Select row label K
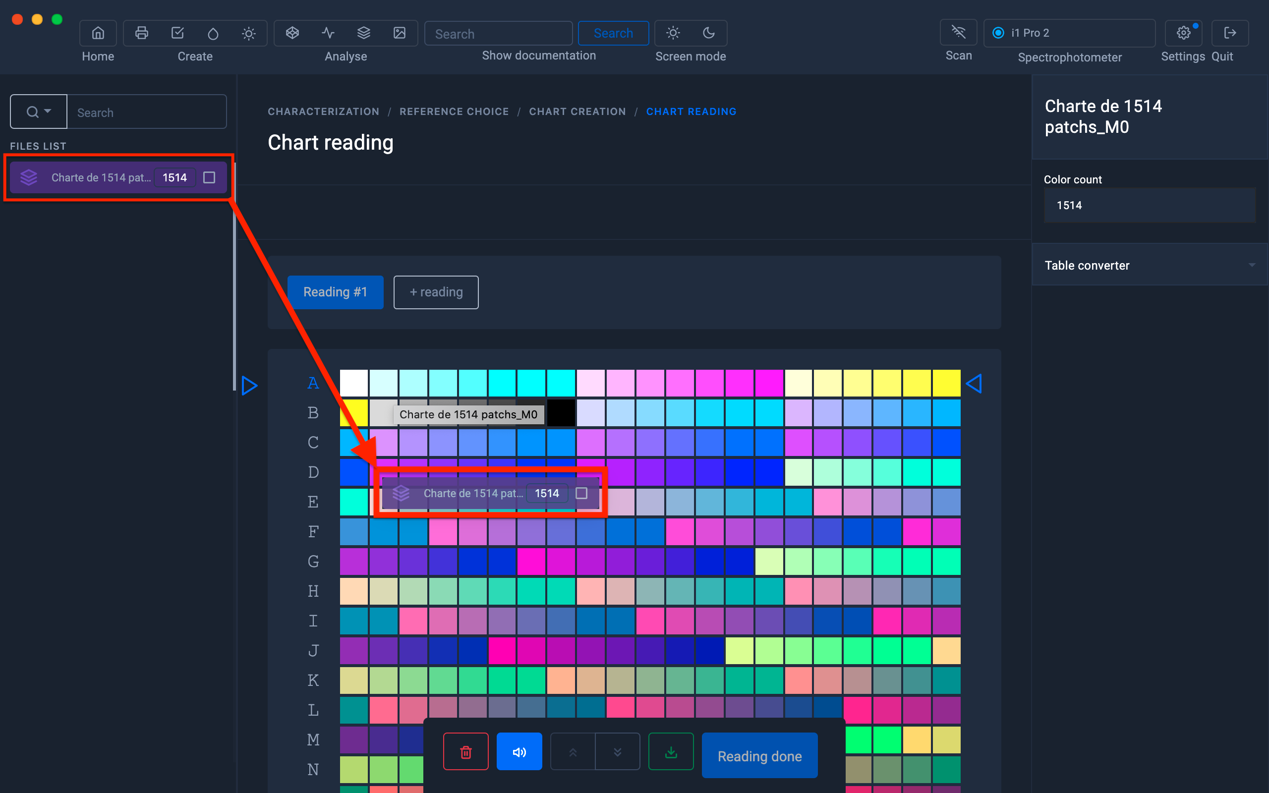The image size is (1269, 793). coord(313,680)
